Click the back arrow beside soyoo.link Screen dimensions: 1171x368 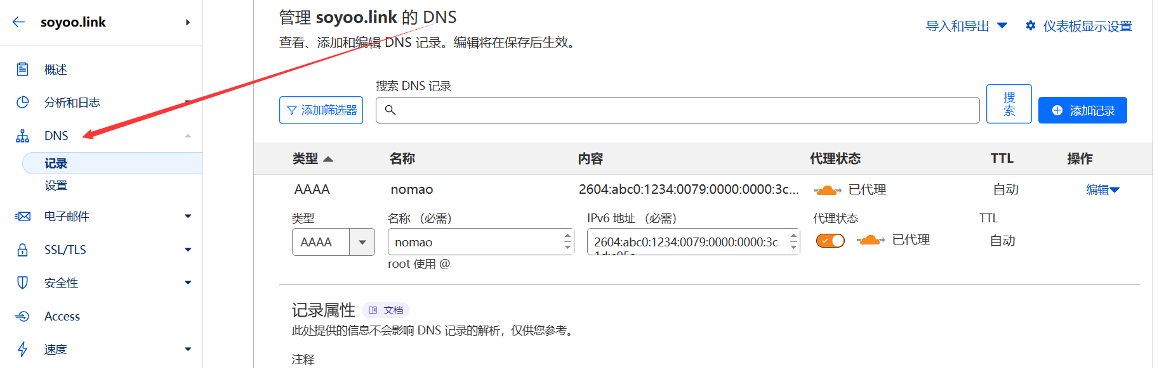pos(18,22)
